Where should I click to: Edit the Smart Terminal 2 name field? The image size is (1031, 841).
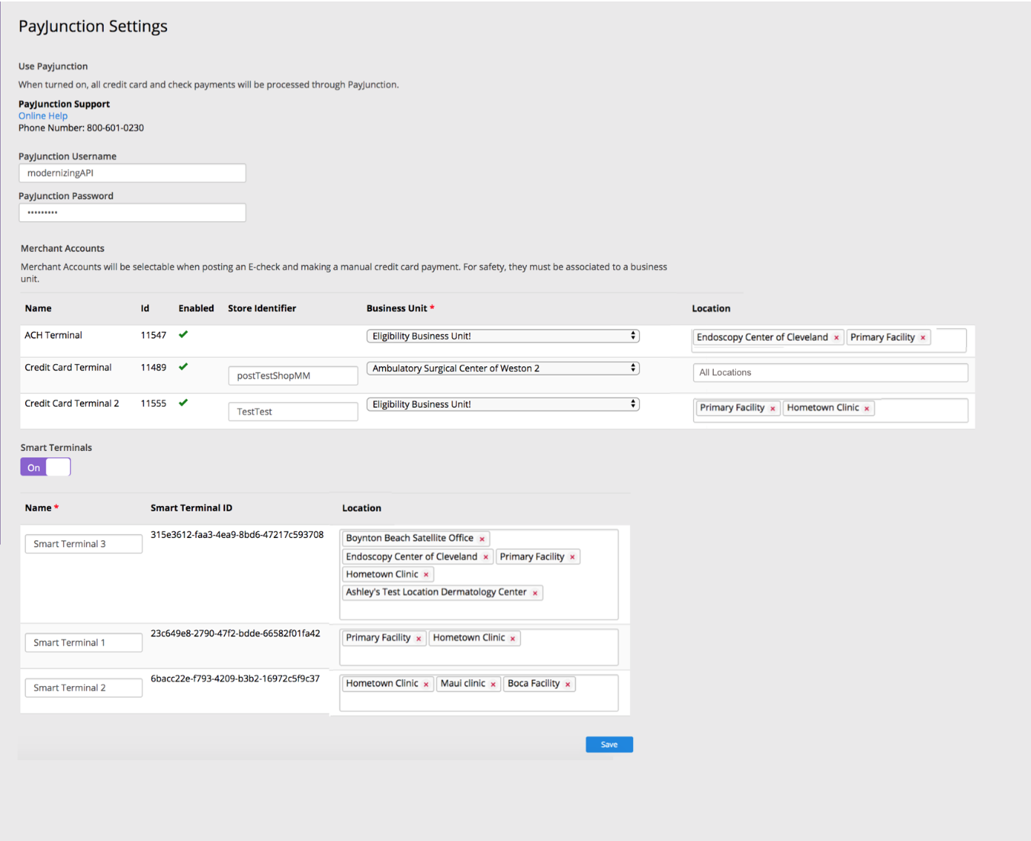pyautogui.click(x=84, y=688)
